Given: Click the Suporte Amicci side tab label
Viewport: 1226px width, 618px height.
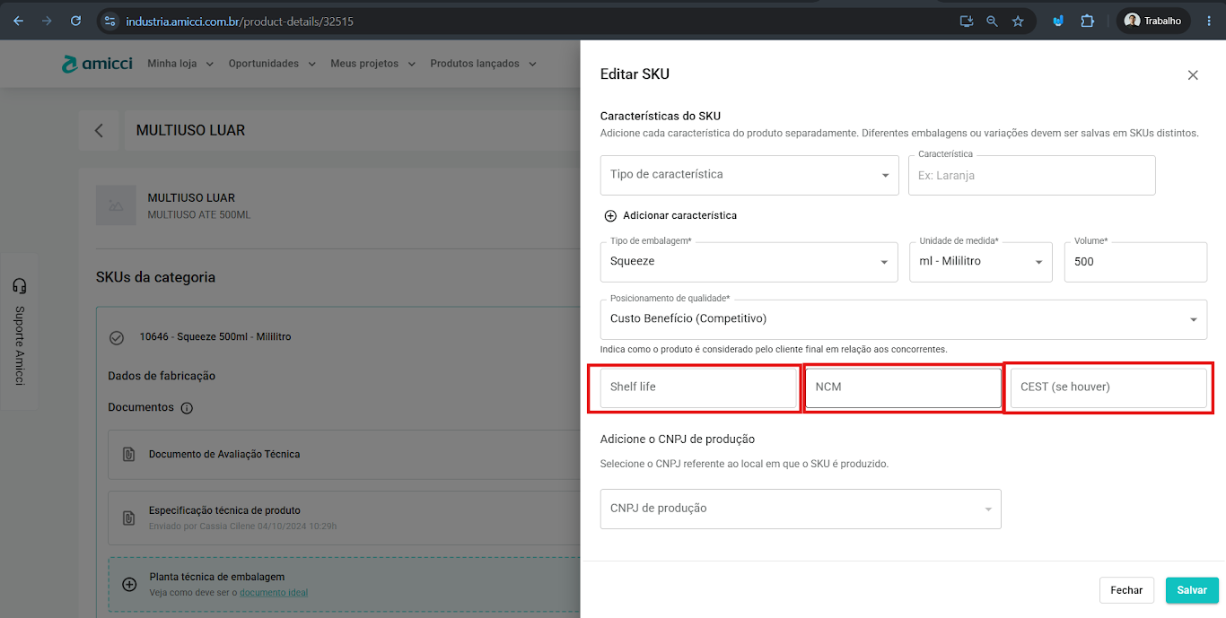Looking at the screenshot, I should click(20, 346).
